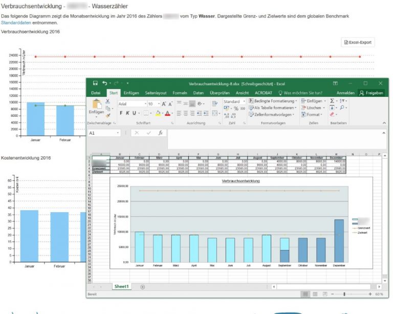Screen dimensions: 393x314
Task: Open sort and filter icon
Action: [343, 101]
